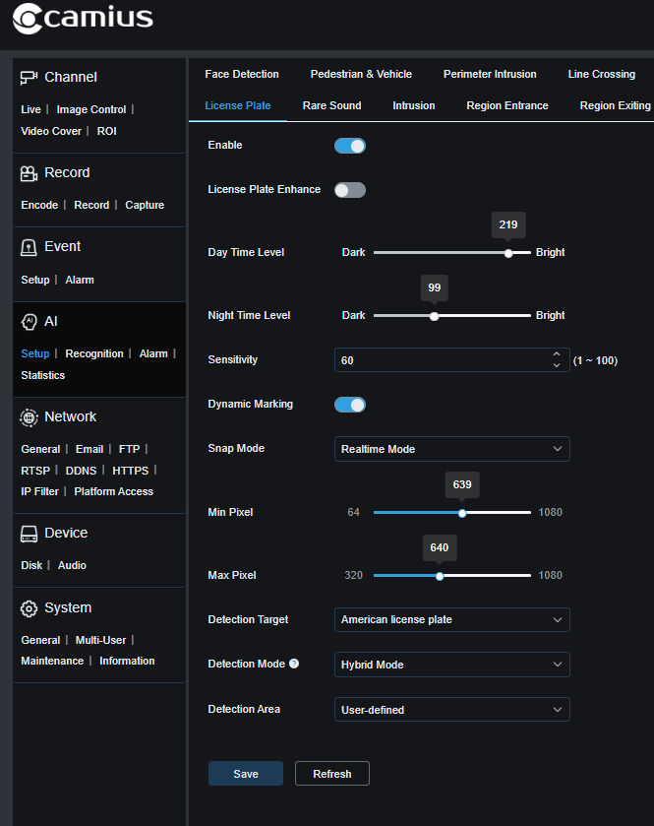
Task: Open ROI settings
Action: (107, 131)
